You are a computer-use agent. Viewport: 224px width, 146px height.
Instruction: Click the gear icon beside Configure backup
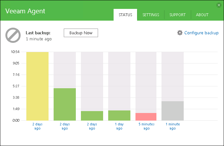180,33
